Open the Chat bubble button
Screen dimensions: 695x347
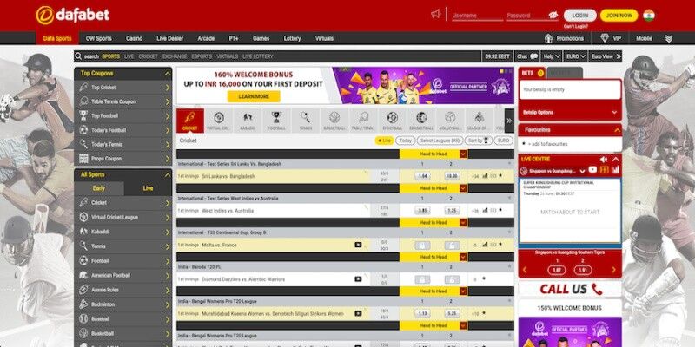tap(527, 56)
